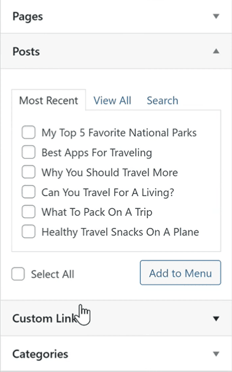Viewport: 232px width, 372px height.
Task: Open the Custom Links panel header
Action: pyautogui.click(x=116, y=319)
